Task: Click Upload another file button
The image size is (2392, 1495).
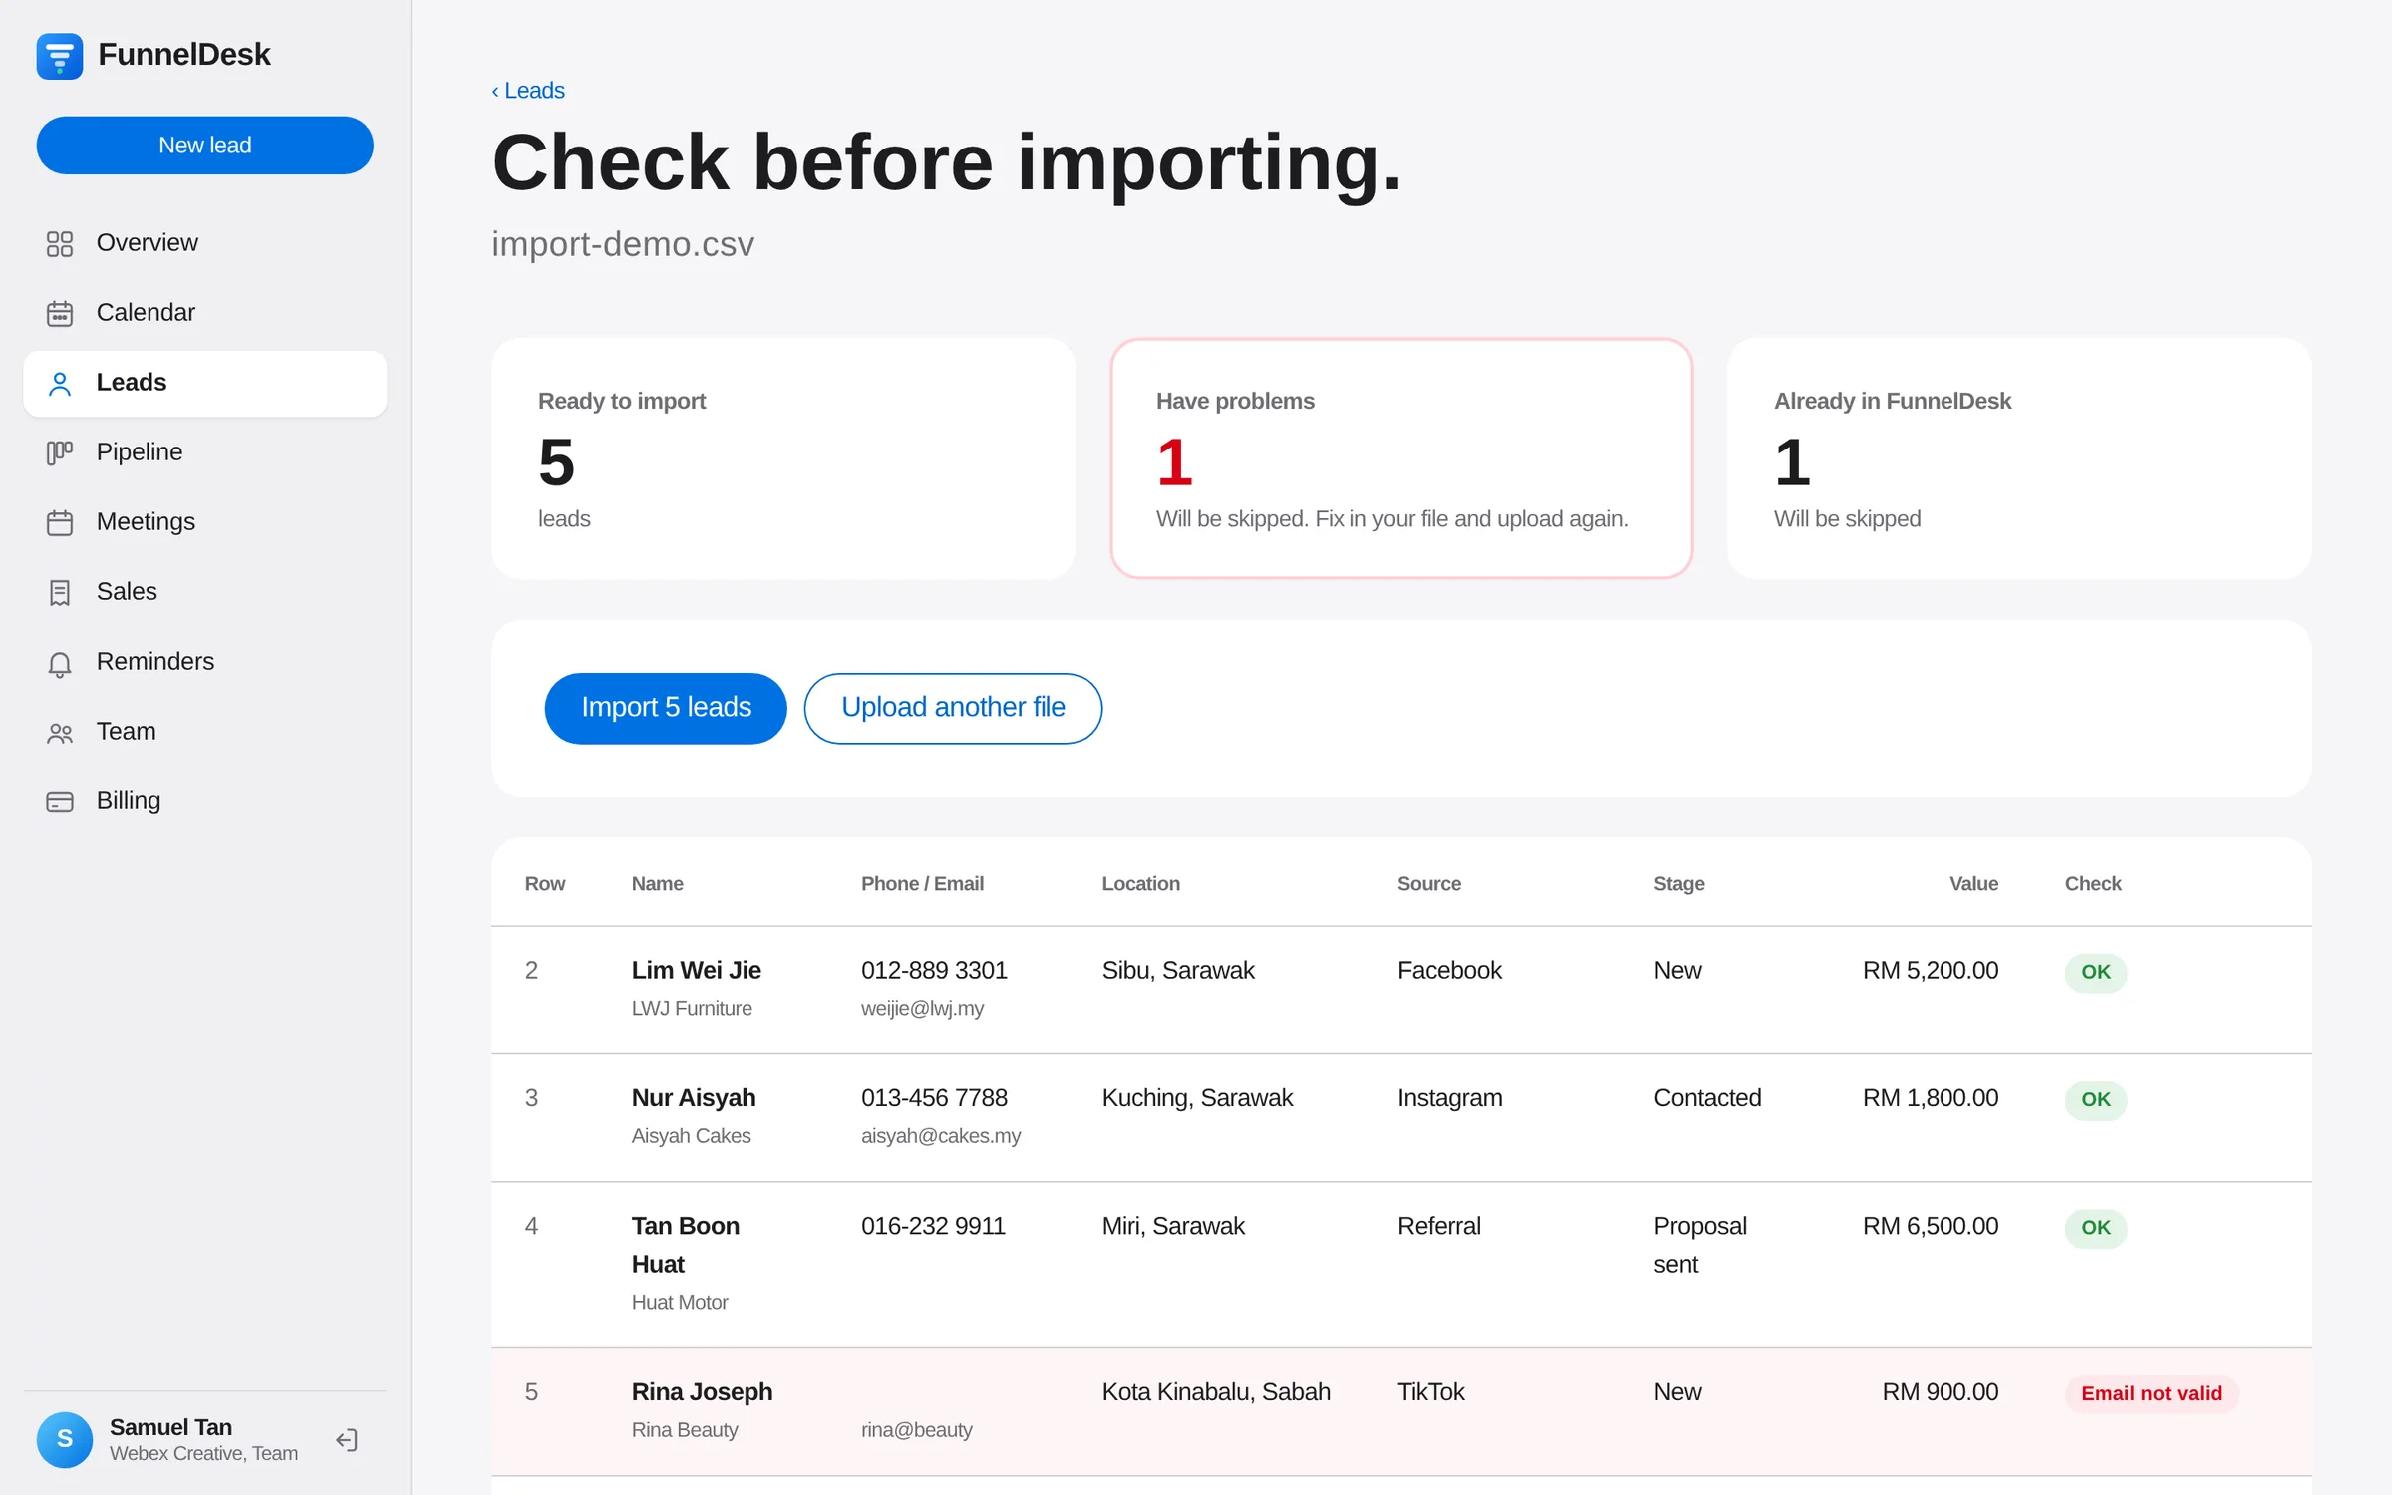Action: [x=953, y=708]
